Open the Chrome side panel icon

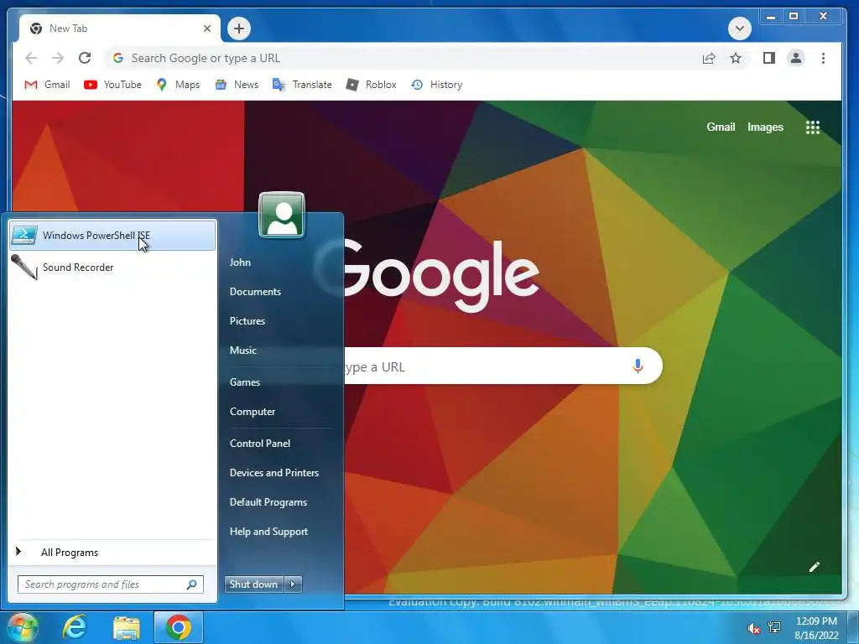[769, 58]
